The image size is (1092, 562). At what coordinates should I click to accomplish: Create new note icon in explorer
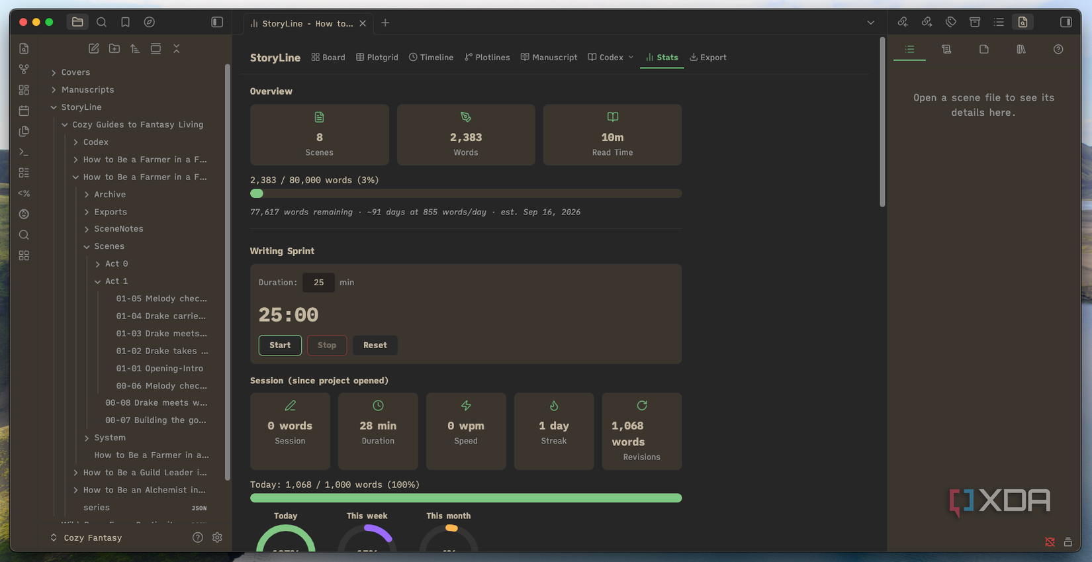(94, 48)
